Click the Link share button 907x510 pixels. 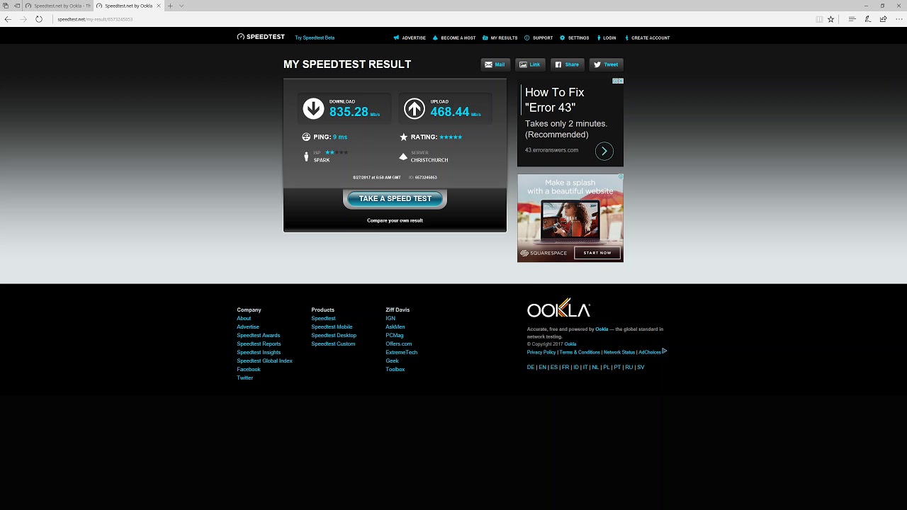pos(530,64)
